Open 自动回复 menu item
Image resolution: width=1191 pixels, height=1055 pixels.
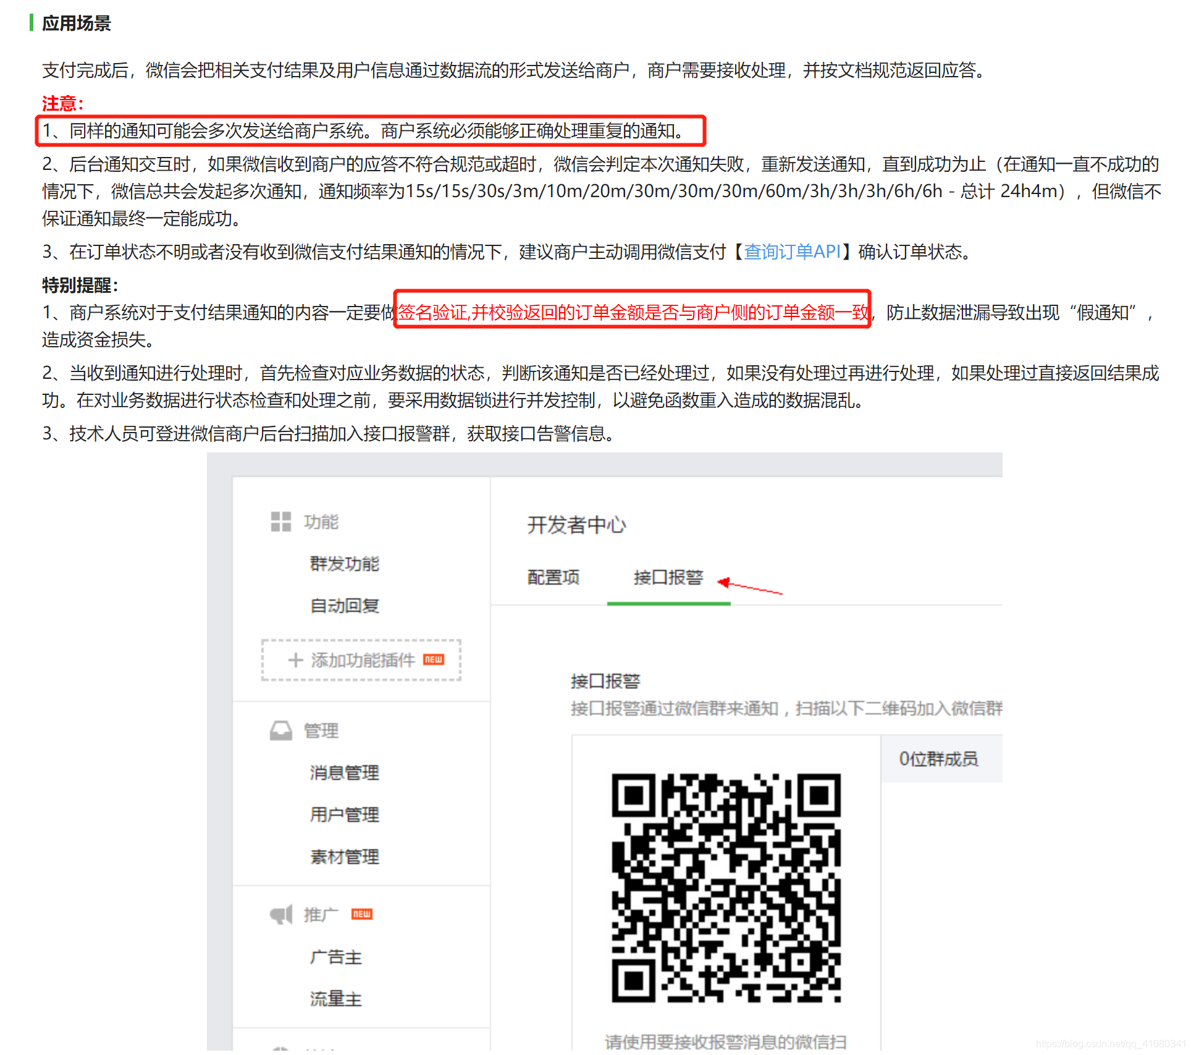click(344, 606)
